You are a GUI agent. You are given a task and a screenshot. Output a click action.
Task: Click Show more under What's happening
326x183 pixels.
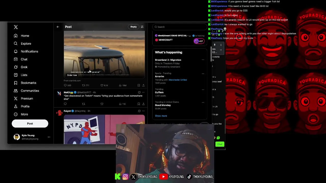click(161, 116)
